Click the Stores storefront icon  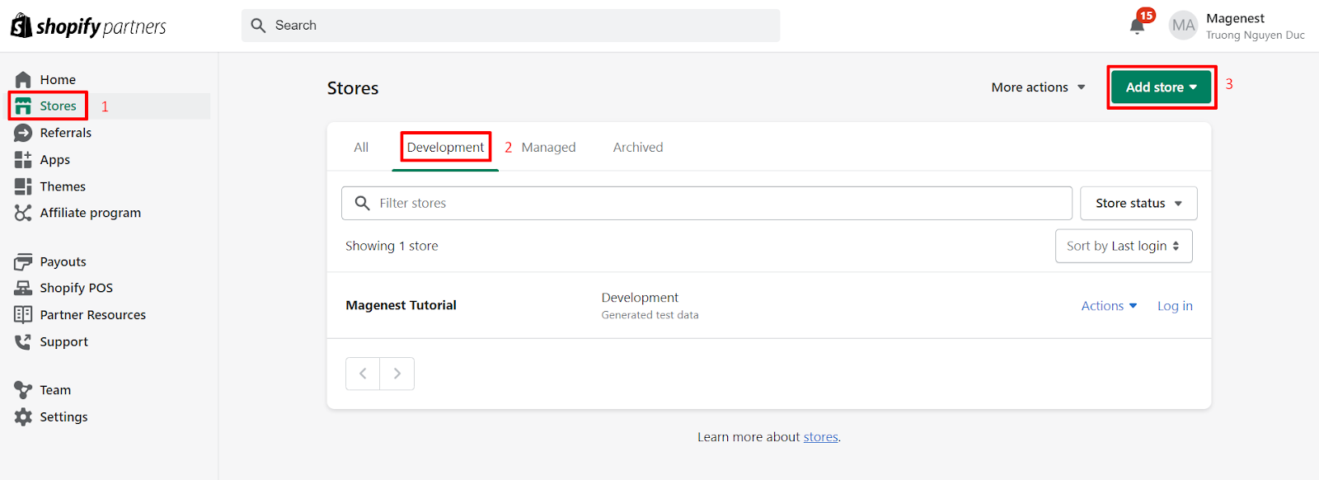pos(23,106)
